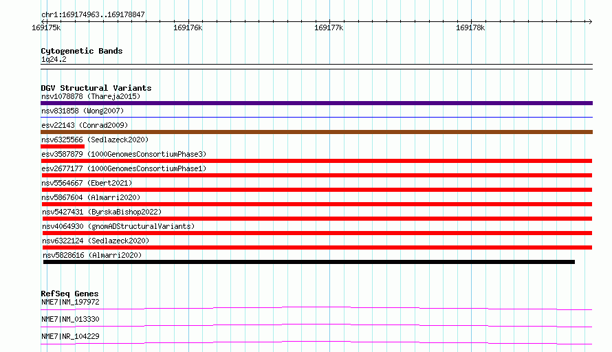
Task: Select the nsv5867604 (Almarri2020) red bar
Action: click(316, 204)
